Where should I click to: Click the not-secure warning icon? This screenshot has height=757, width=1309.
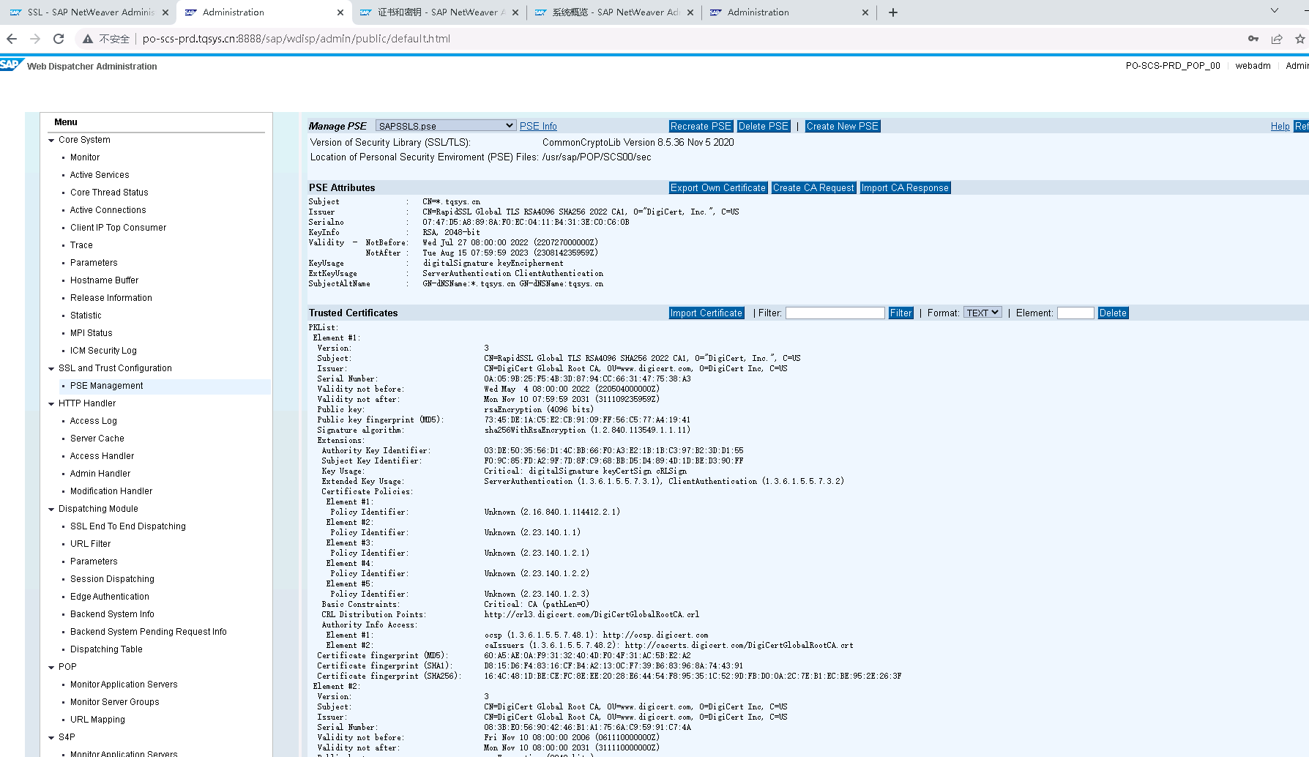tap(88, 39)
